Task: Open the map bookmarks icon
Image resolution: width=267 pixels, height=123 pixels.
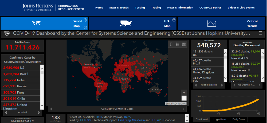Action: tap(171, 44)
